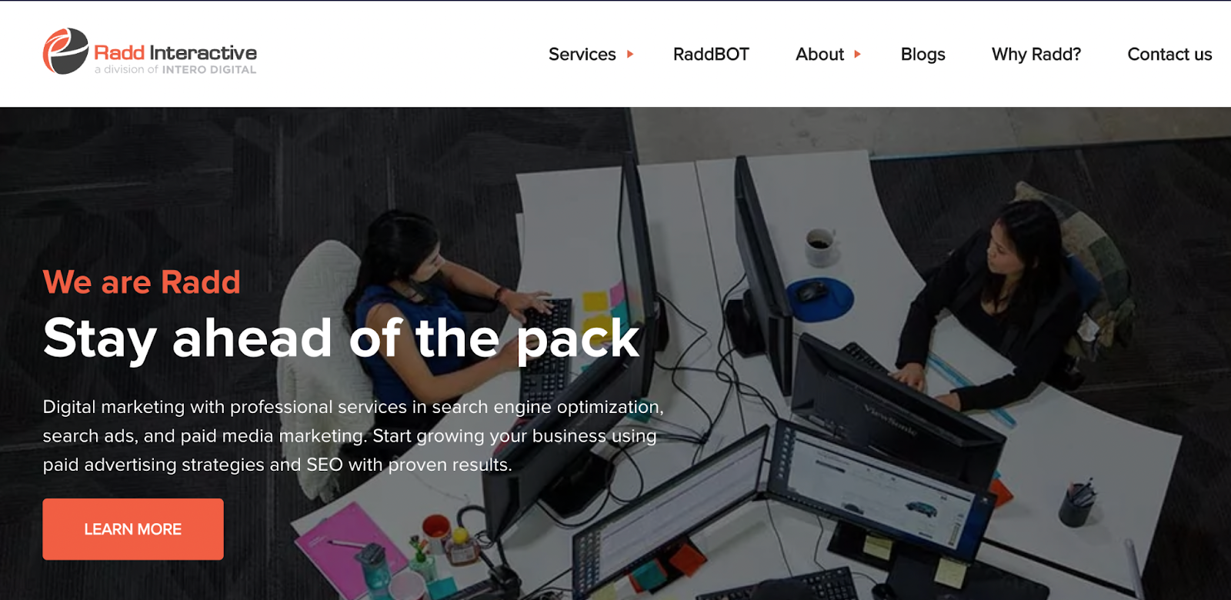Click the 'Stay ahead of the pack' headline

pyautogui.click(x=342, y=338)
